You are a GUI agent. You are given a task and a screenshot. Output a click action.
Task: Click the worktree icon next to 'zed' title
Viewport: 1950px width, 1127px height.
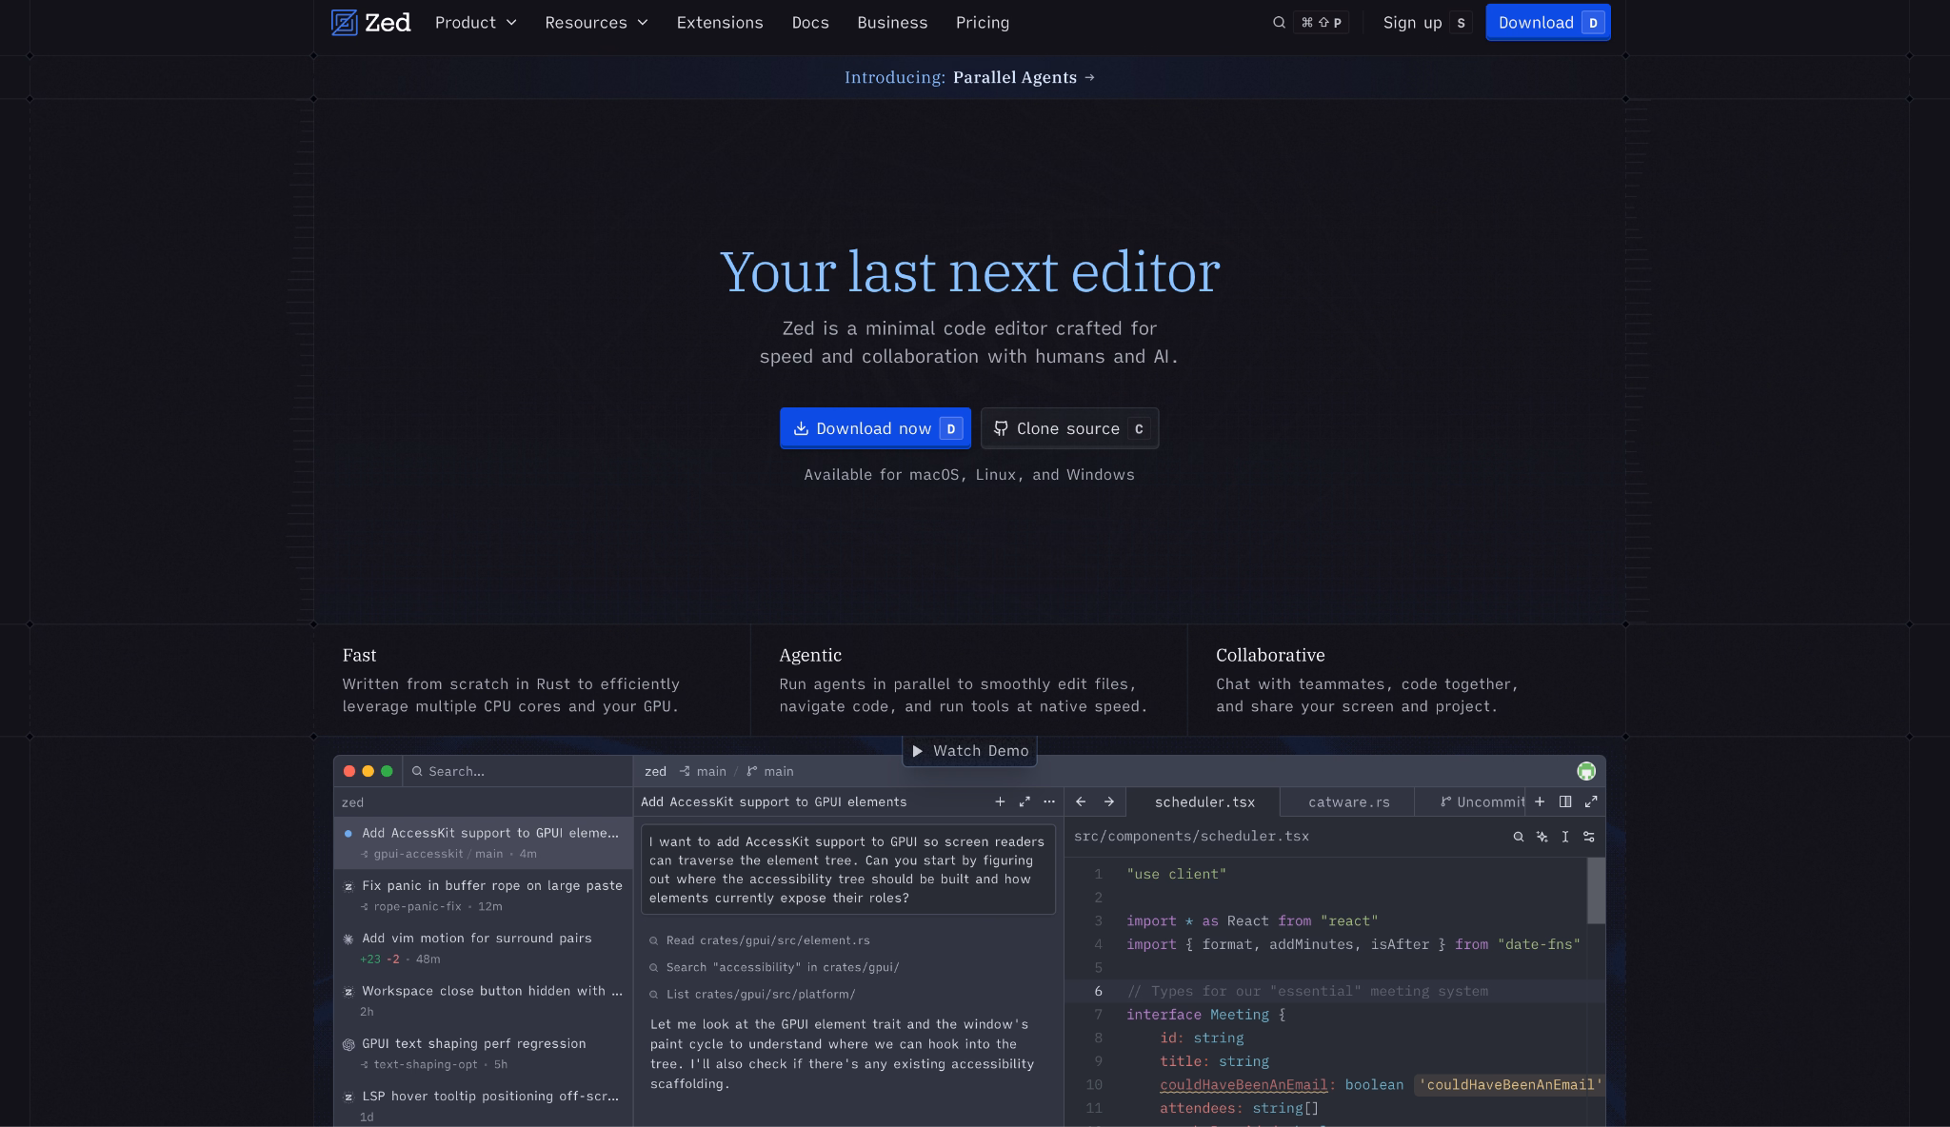(685, 771)
